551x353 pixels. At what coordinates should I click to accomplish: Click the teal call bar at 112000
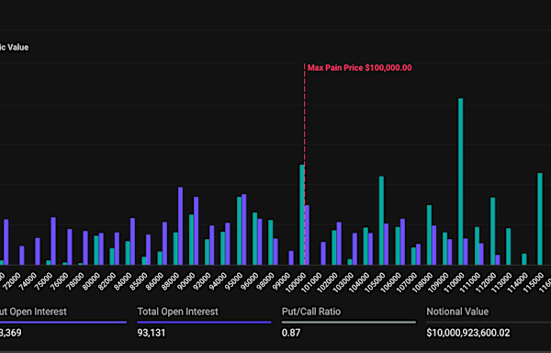[x=492, y=231]
